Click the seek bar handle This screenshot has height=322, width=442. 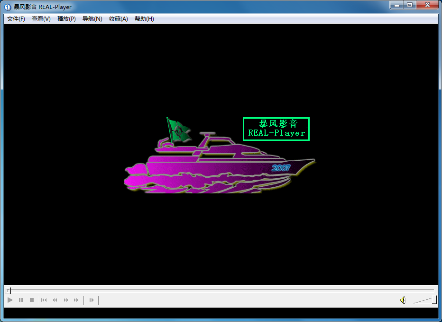pyautogui.click(x=8, y=290)
